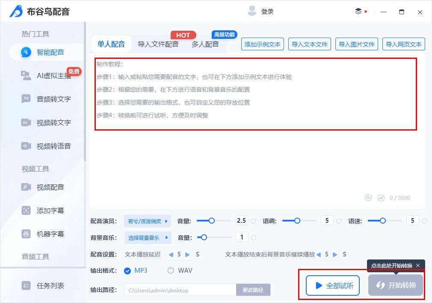Open 选择背景音乐 dropdown
This screenshot has height=303, width=432.
pyautogui.click(x=148, y=238)
